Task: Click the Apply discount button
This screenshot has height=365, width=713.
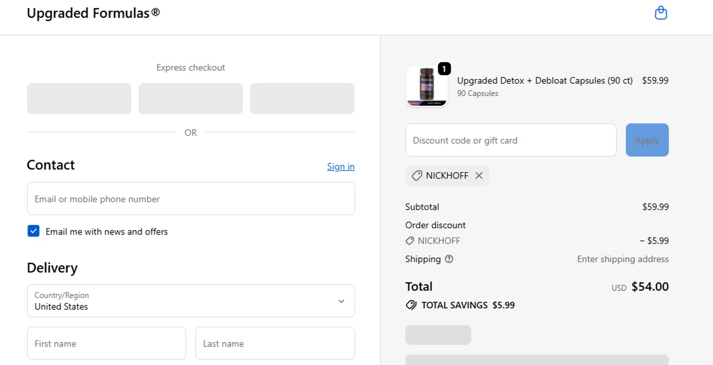Action: (x=647, y=140)
